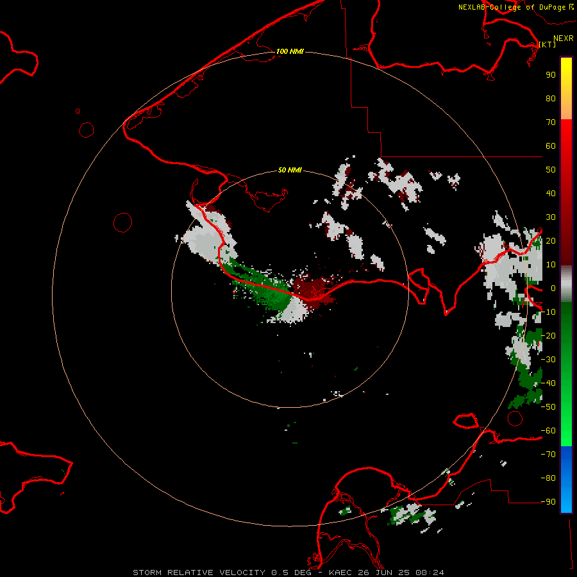Click the positive 10 color bar value
Image resolution: width=577 pixels, height=577 pixels.
tap(551, 265)
